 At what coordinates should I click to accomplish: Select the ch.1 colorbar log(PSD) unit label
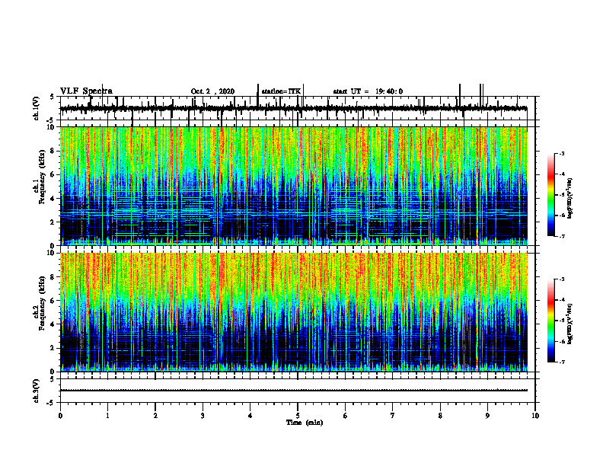click(570, 199)
